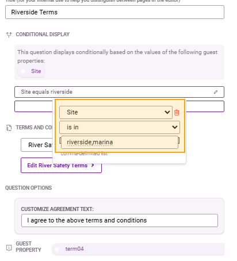Click the Riverside Terms title field
The height and width of the screenshot is (261, 237).
(x=114, y=12)
